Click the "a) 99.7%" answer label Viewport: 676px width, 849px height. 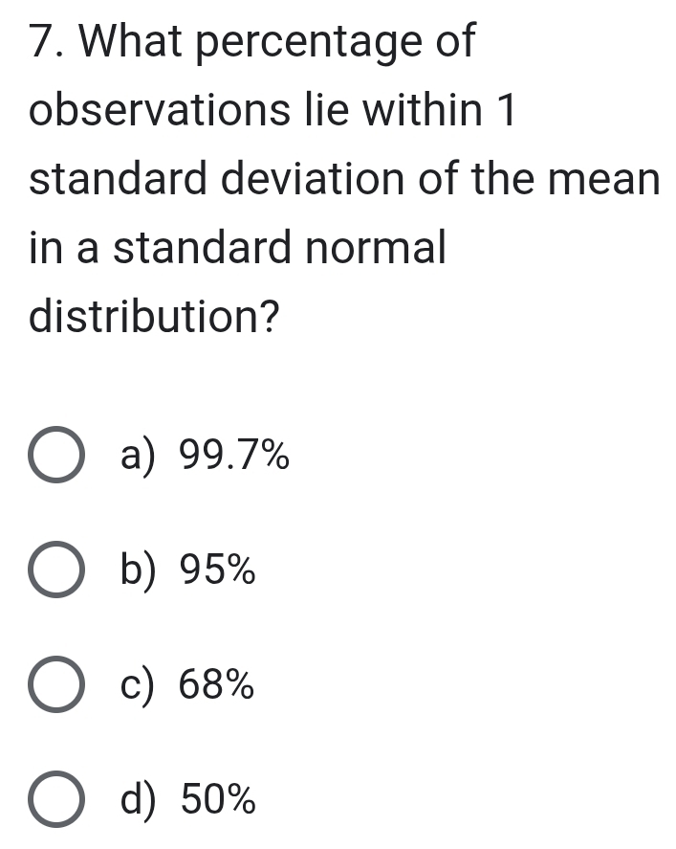pos(205,458)
